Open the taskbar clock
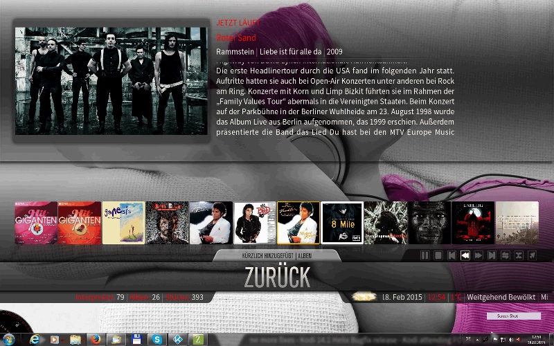Viewport: 554px width, 346px height. (536, 340)
